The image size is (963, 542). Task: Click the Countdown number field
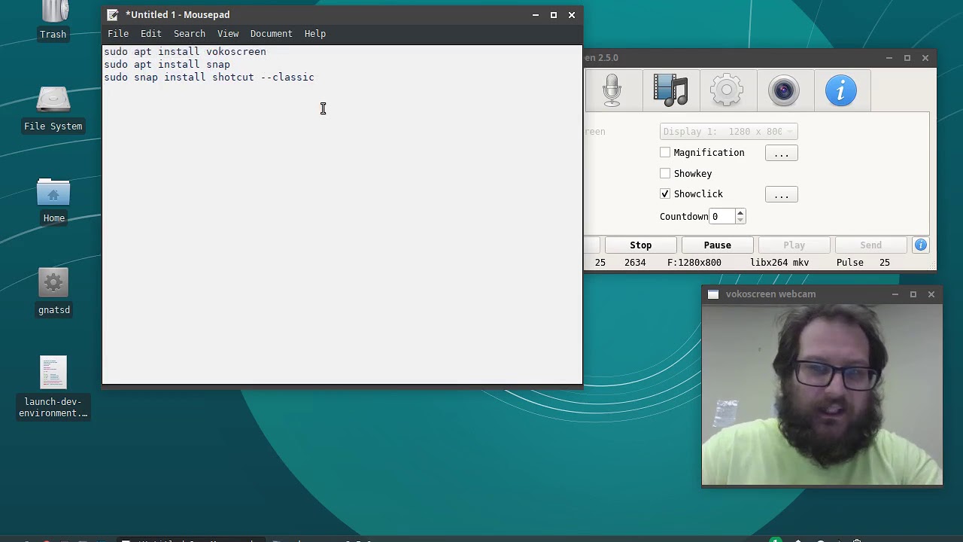click(x=722, y=217)
